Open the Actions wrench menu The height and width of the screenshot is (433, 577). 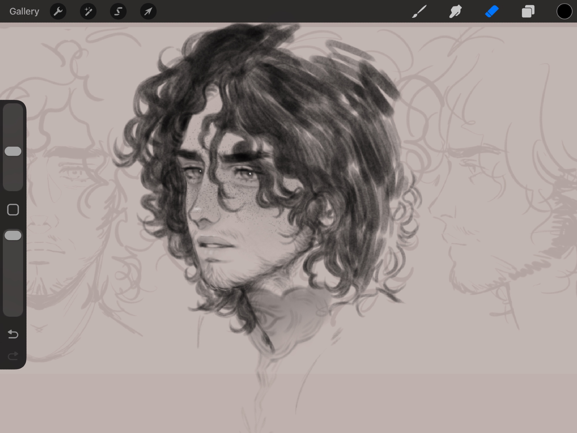58,11
